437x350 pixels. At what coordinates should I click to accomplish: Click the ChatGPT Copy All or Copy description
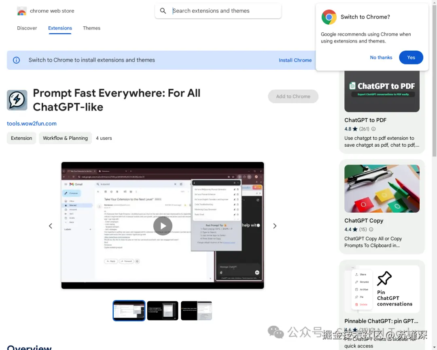coord(373,242)
